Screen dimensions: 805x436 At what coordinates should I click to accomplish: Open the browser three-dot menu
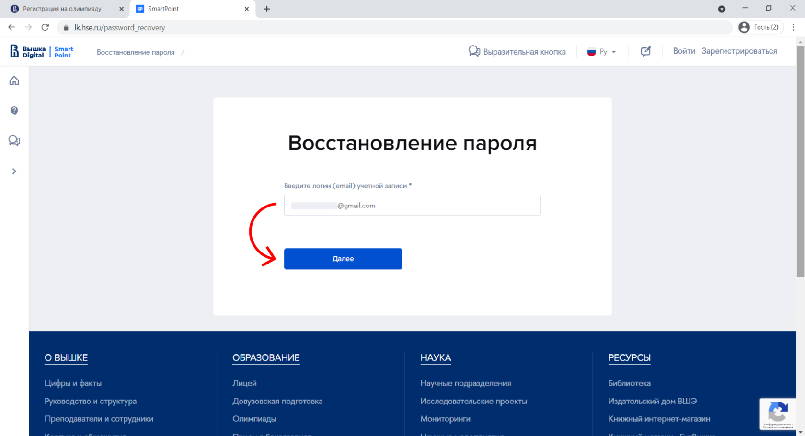(793, 27)
